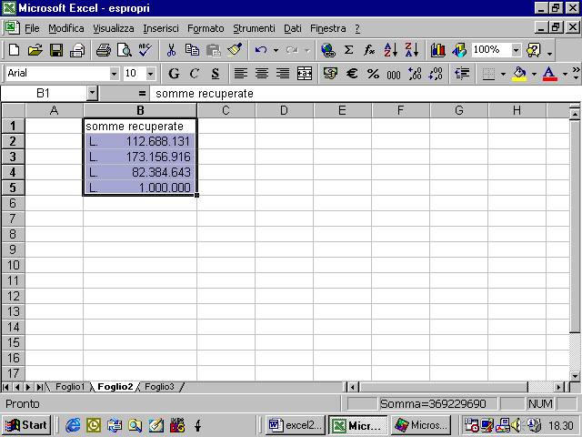Open the Office Assistant help icon
Screen dimensions: 582x437
534,50
